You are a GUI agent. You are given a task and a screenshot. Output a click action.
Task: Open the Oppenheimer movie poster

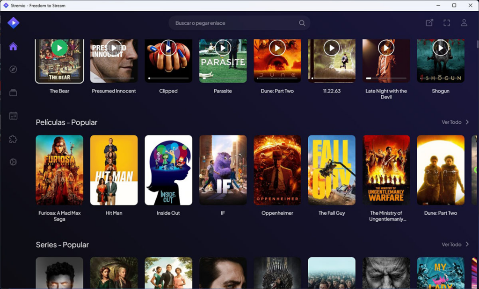pyautogui.click(x=277, y=170)
